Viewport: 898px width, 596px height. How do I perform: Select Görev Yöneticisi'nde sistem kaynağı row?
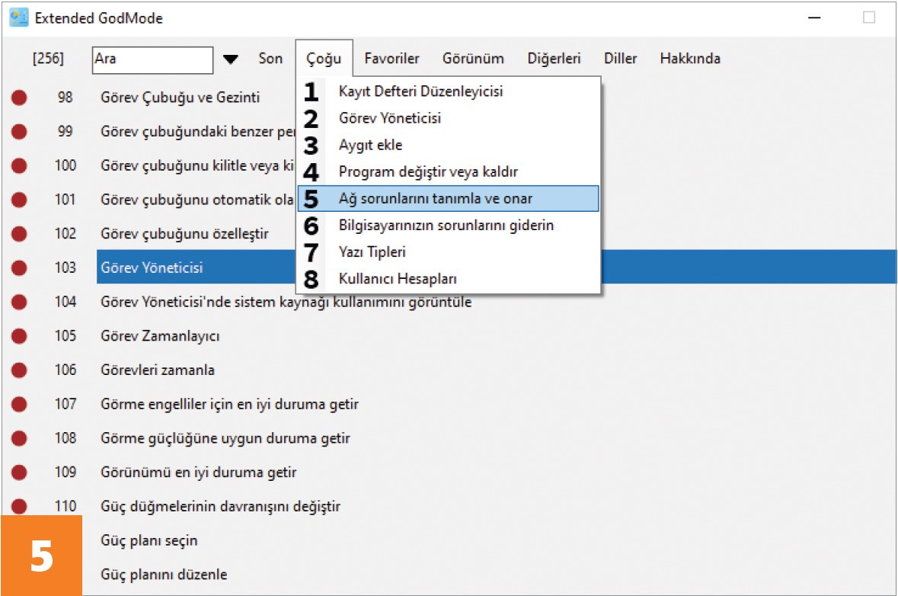pyautogui.click(x=286, y=302)
